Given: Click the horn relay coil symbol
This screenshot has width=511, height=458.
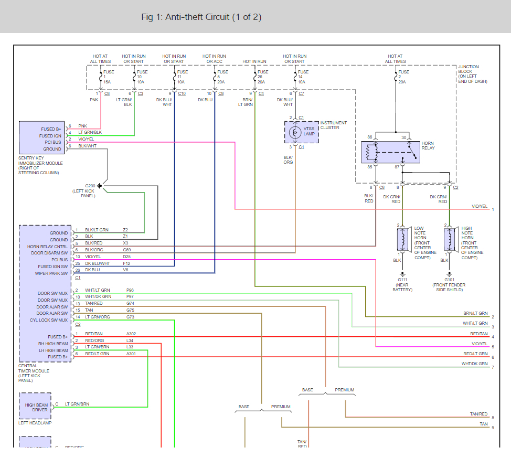Looking at the screenshot, I should click(x=369, y=152).
